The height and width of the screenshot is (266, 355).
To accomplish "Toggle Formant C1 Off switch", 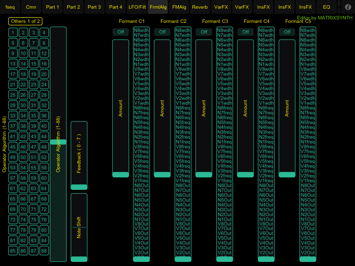I will [x=121, y=32].
